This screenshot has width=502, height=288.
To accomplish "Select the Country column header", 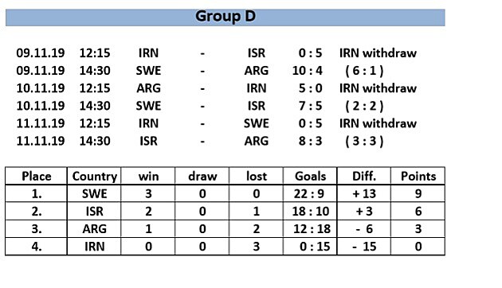I will coord(94,176).
